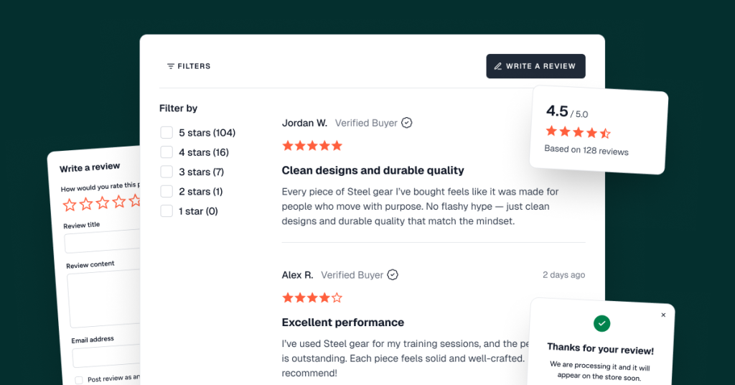Check the 5 stars (104) filter
The height and width of the screenshot is (385, 735).
[167, 133]
